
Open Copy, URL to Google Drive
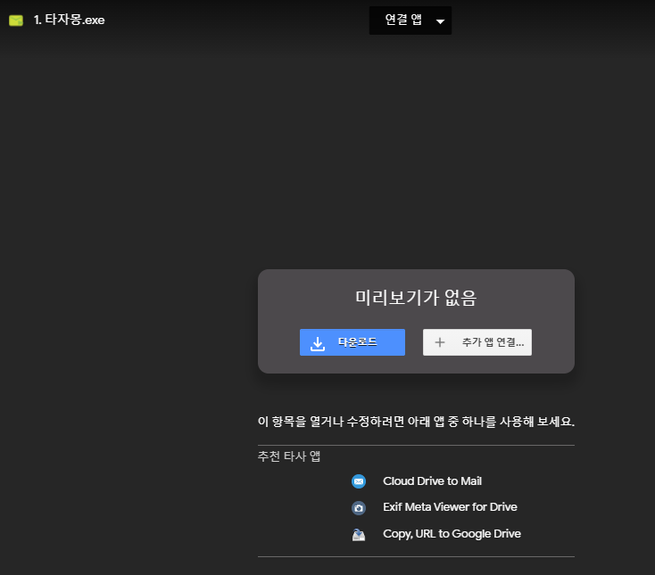[x=452, y=534]
